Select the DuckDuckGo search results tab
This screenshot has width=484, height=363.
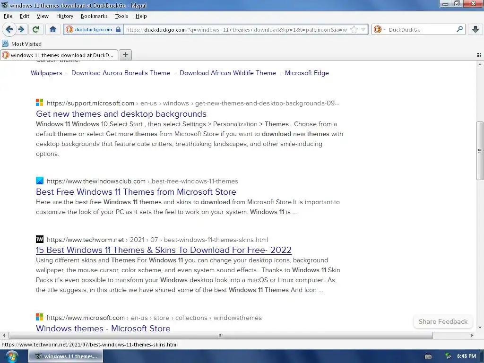[x=59, y=55]
